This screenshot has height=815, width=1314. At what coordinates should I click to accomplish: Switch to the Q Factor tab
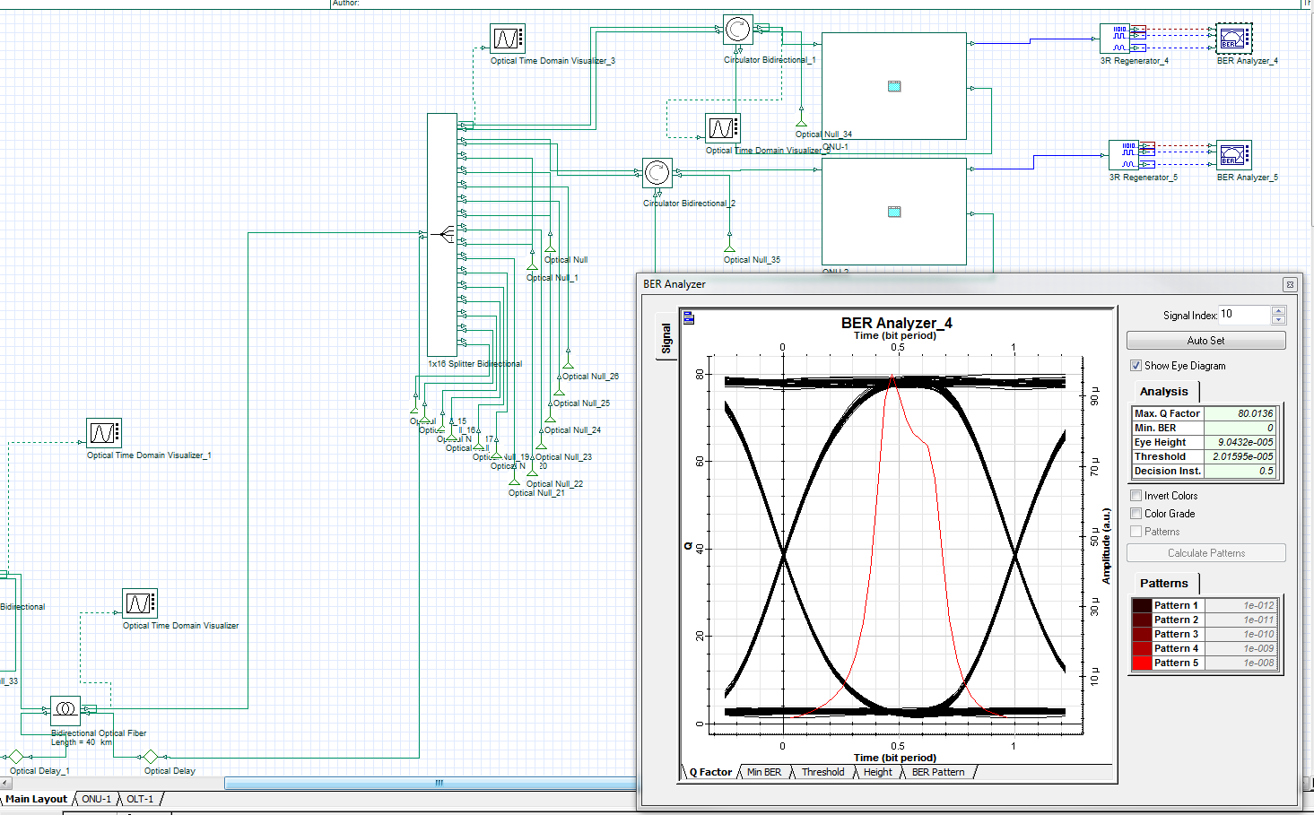coord(710,772)
